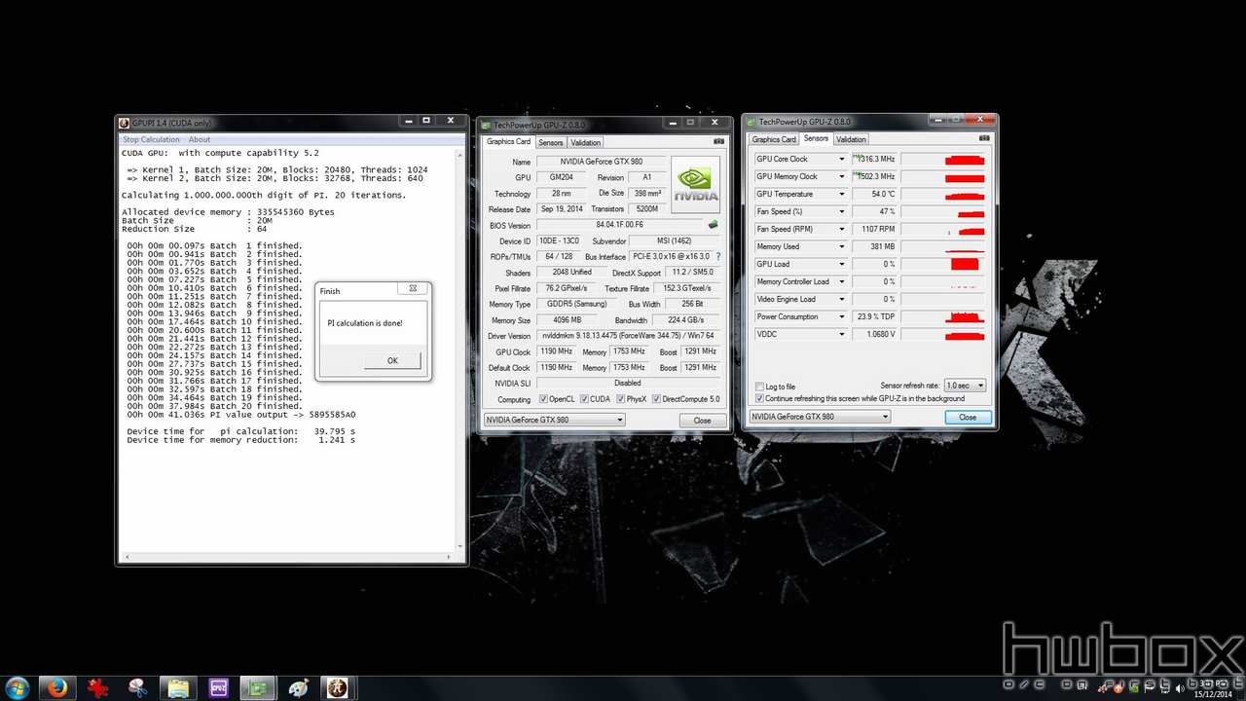1246x701 pixels.
Task: Expand the GPU Temperature dropdown arrow
Action: pyautogui.click(x=841, y=194)
